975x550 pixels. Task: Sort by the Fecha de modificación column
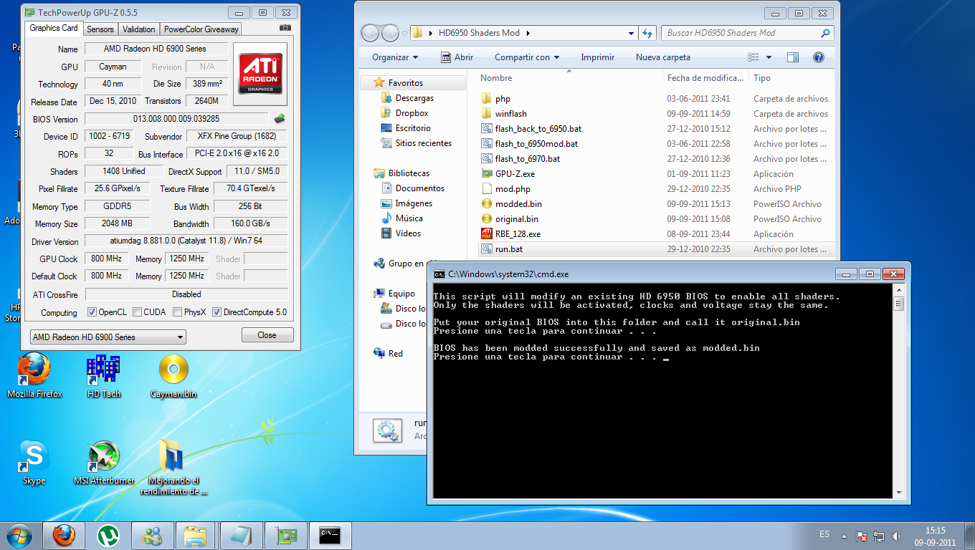(705, 78)
